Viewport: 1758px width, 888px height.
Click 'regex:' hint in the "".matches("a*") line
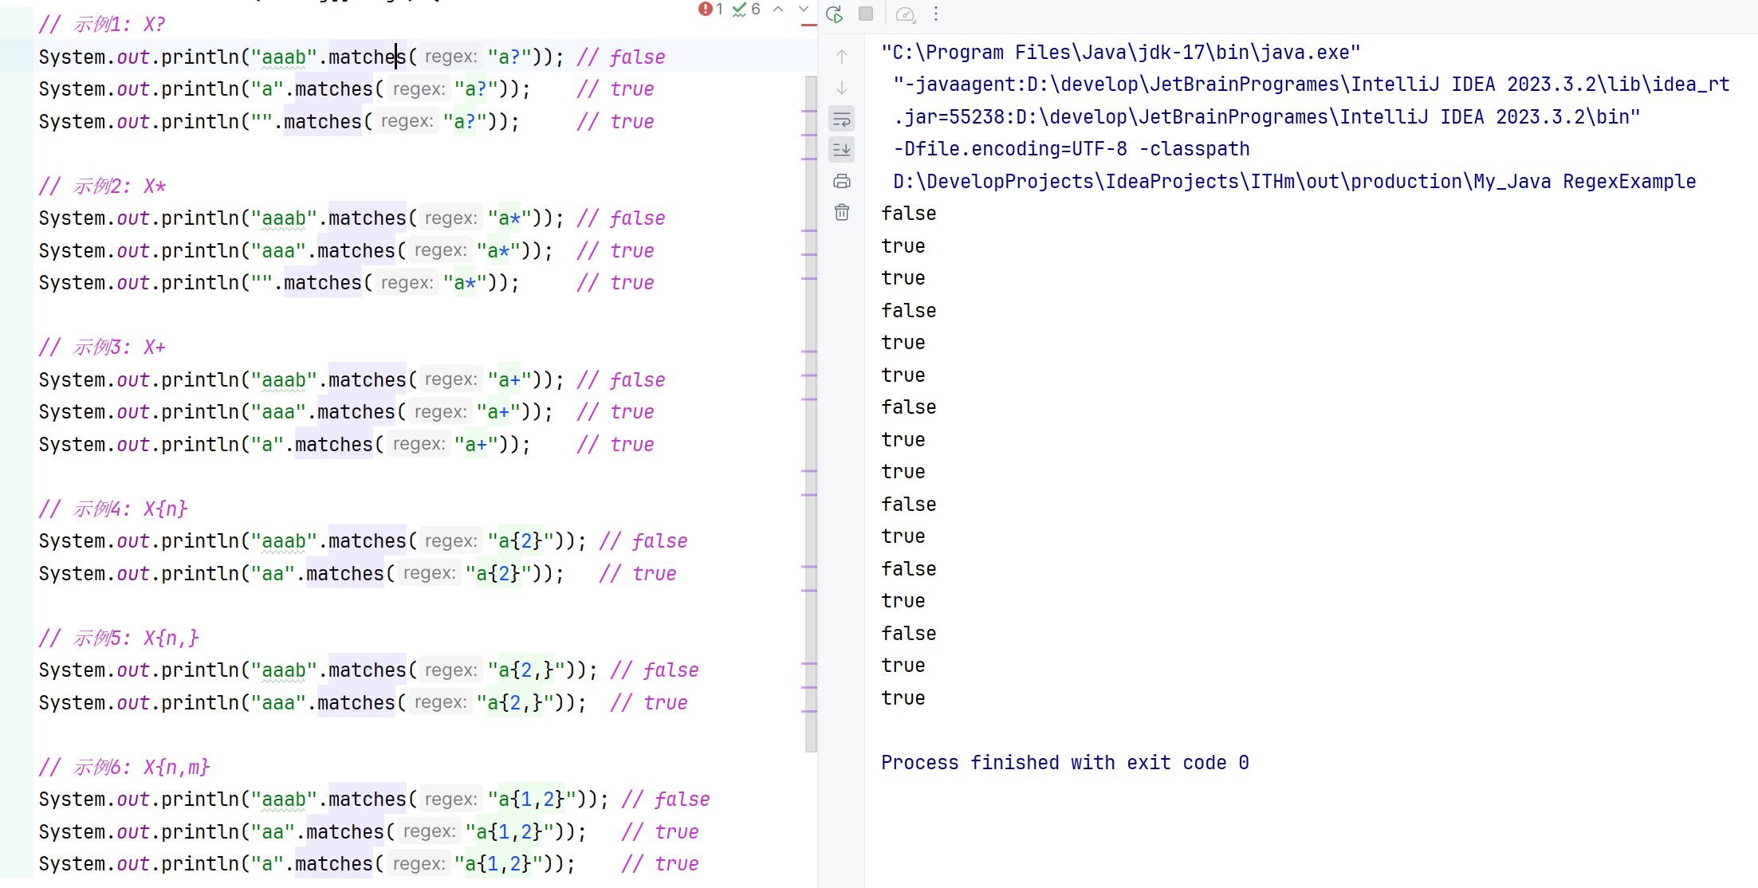point(407,282)
